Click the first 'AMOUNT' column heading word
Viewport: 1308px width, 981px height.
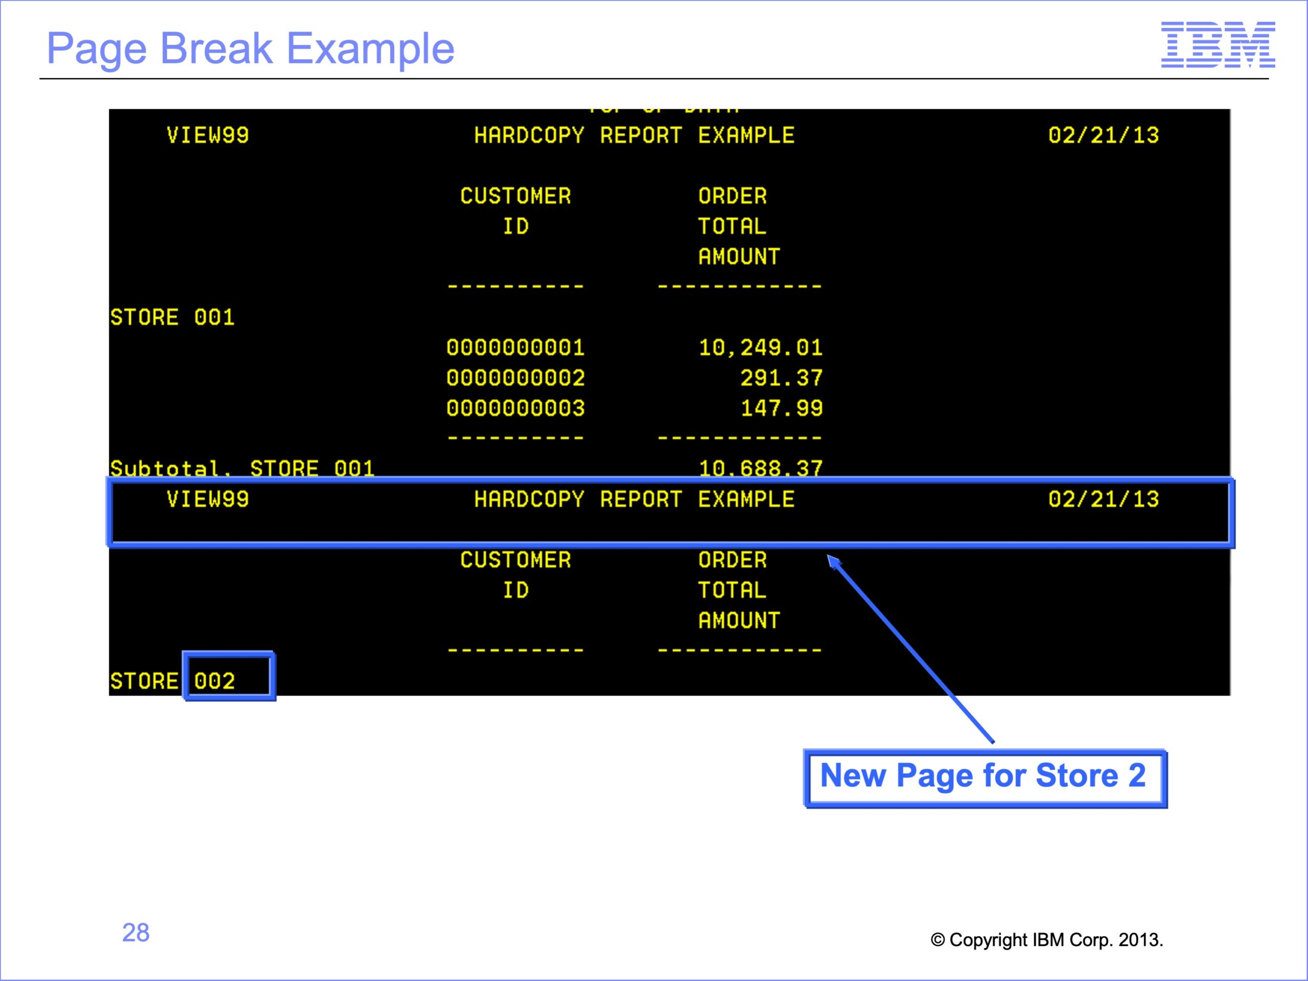pos(739,256)
